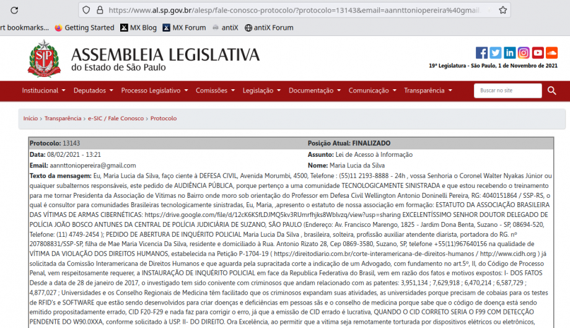Open the Twitter social icon
This screenshot has height=328, width=570.
click(x=496, y=53)
